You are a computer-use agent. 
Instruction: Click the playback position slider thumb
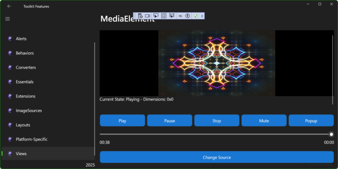point(331,134)
